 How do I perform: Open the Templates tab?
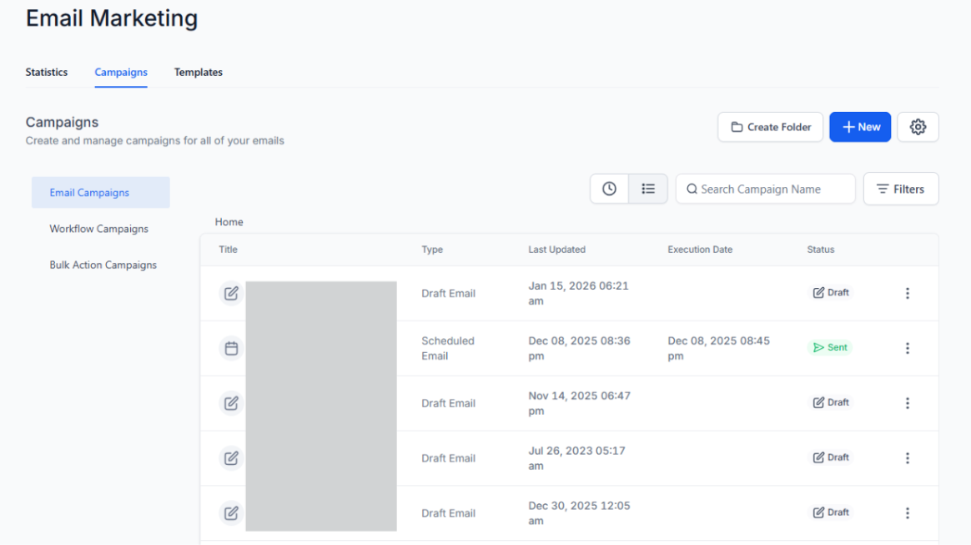pos(199,72)
